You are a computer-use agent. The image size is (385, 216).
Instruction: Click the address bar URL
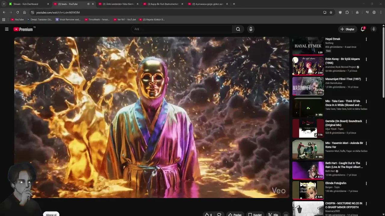(x=58, y=12)
